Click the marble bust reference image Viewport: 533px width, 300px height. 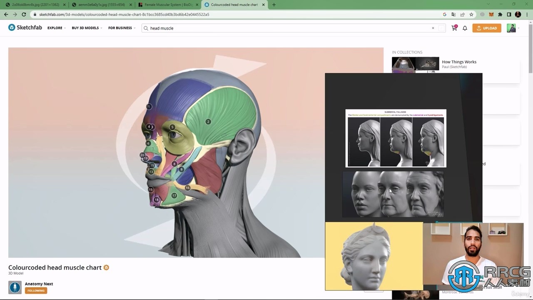374,256
